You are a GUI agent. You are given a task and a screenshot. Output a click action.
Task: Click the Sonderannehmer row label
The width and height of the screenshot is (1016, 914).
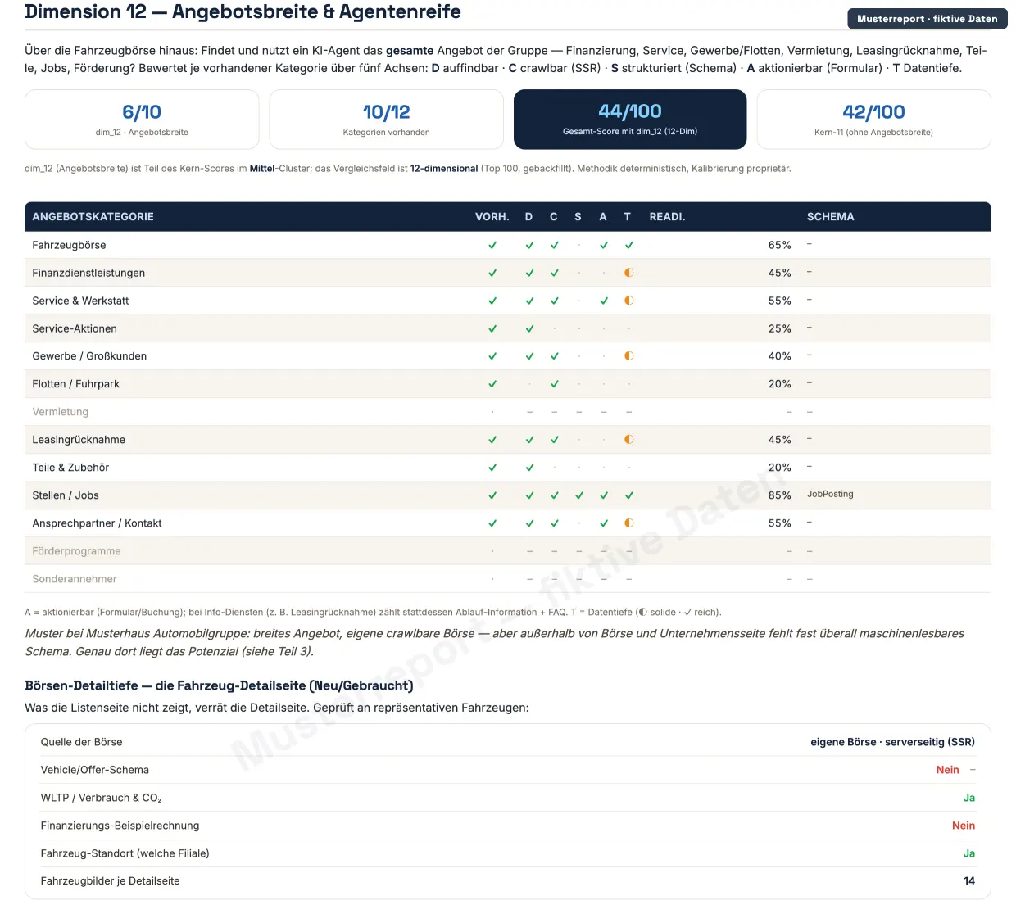[x=75, y=579]
